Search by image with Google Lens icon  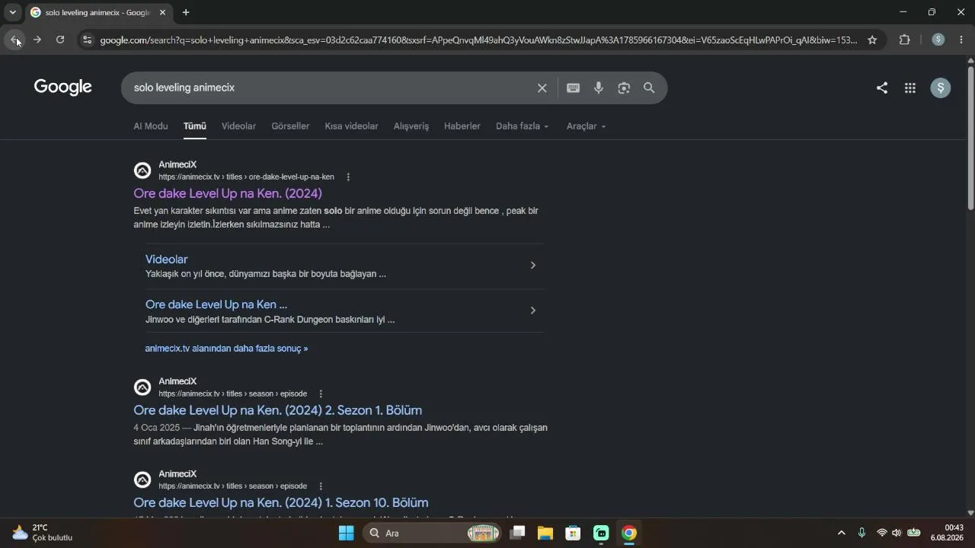coord(624,88)
